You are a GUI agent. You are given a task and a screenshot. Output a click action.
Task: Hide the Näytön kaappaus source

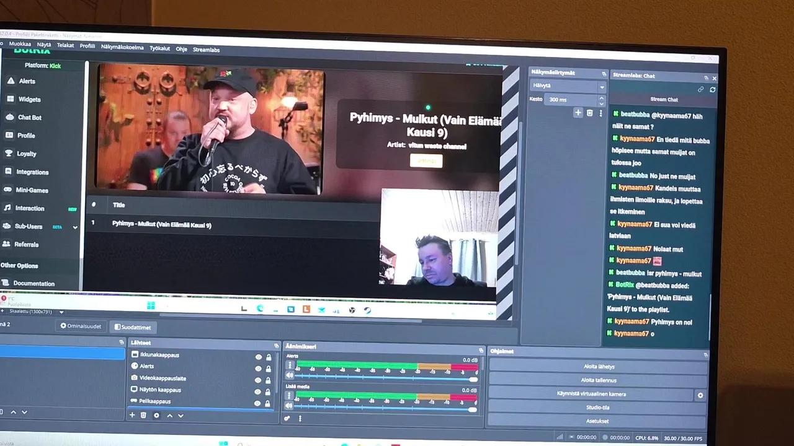coord(259,391)
